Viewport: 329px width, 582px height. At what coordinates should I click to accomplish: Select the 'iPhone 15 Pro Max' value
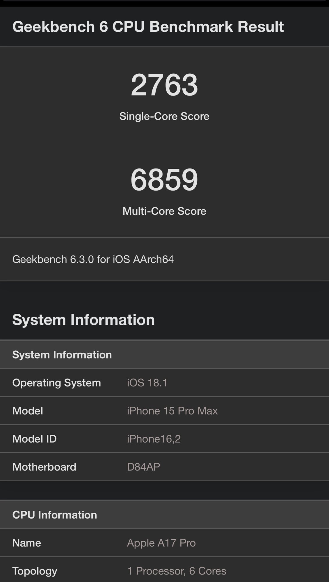point(172,411)
